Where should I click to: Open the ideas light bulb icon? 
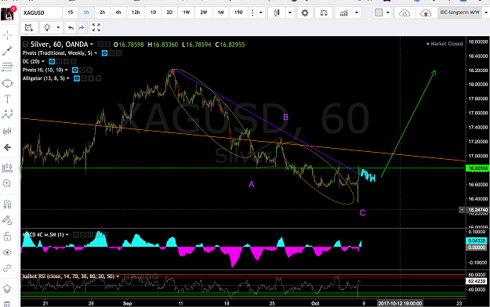tap(47, 27)
